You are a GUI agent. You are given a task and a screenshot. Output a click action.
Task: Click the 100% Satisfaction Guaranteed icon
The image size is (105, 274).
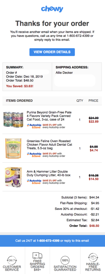coord(65,260)
